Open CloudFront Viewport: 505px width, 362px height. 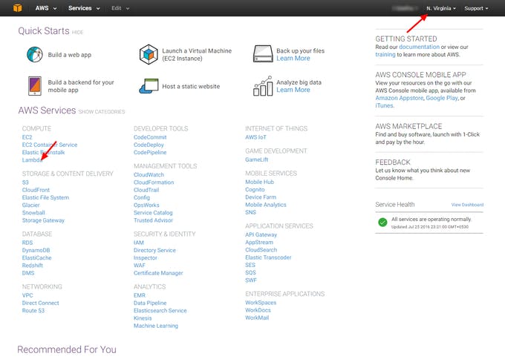tap(36, 190)
